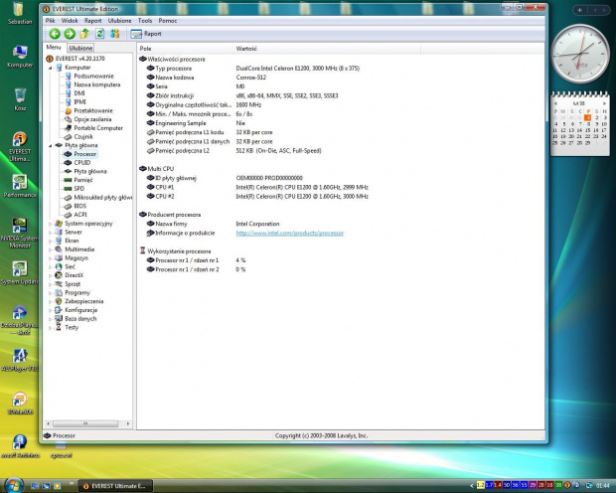Click the Konfiguracja tree icon
This screenshot has width=616, height=493.
click(59, 310)
